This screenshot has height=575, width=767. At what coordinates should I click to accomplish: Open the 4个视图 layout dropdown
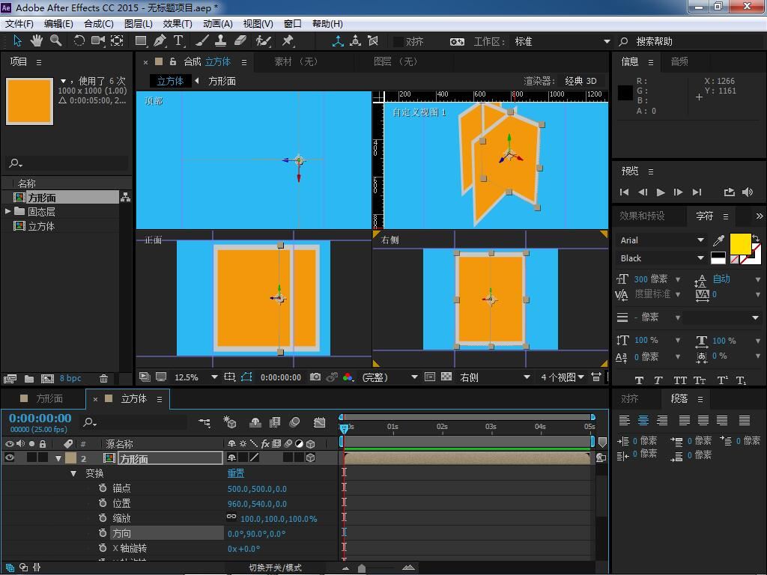click(563, 377)
